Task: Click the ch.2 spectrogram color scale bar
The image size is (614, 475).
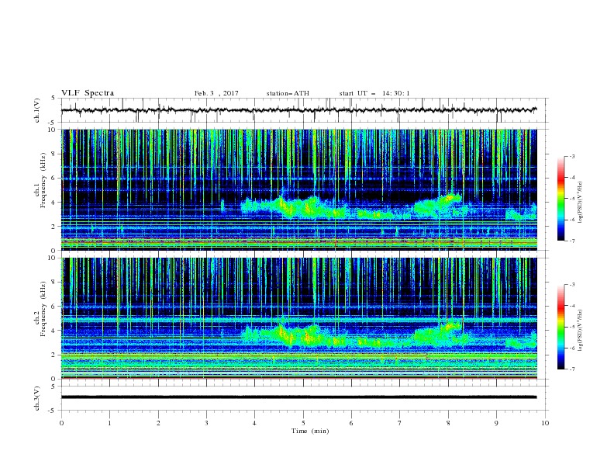Action: click(561, 327)
